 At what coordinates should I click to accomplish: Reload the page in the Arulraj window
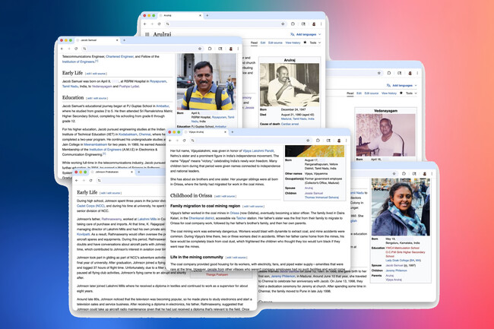(160, 24)
